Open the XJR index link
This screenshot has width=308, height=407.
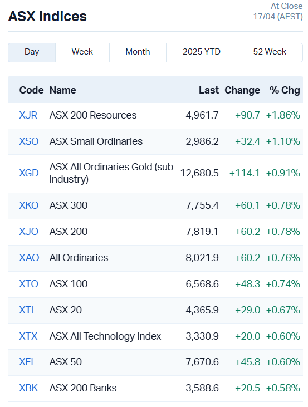click(28, 115)
